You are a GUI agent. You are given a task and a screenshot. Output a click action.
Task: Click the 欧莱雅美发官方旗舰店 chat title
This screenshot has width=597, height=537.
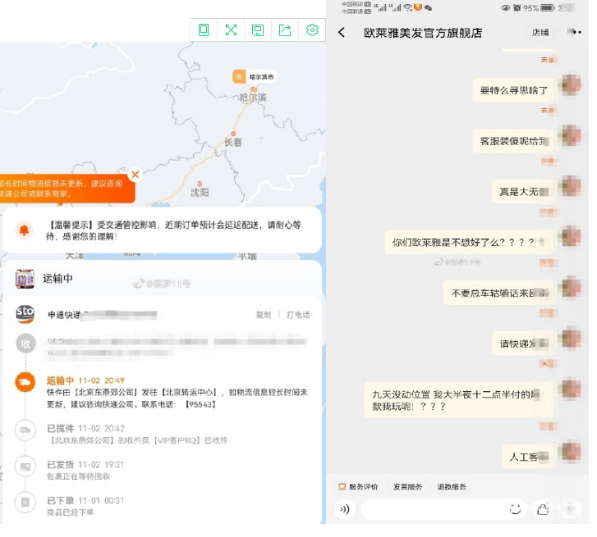pyautogui.click(x=423, y=33)
